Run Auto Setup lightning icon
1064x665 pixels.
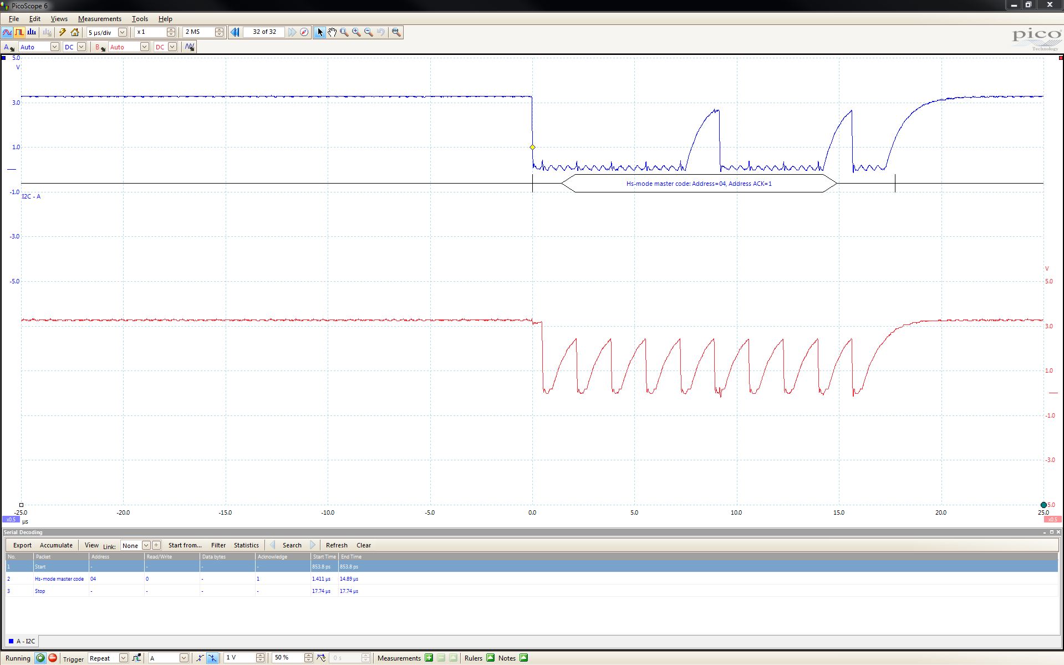(x=63, y=32)
